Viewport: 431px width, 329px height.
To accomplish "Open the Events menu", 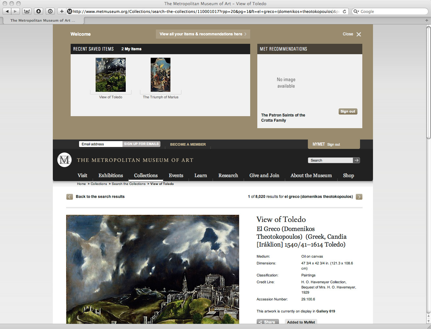I will [x=176, y=176].
